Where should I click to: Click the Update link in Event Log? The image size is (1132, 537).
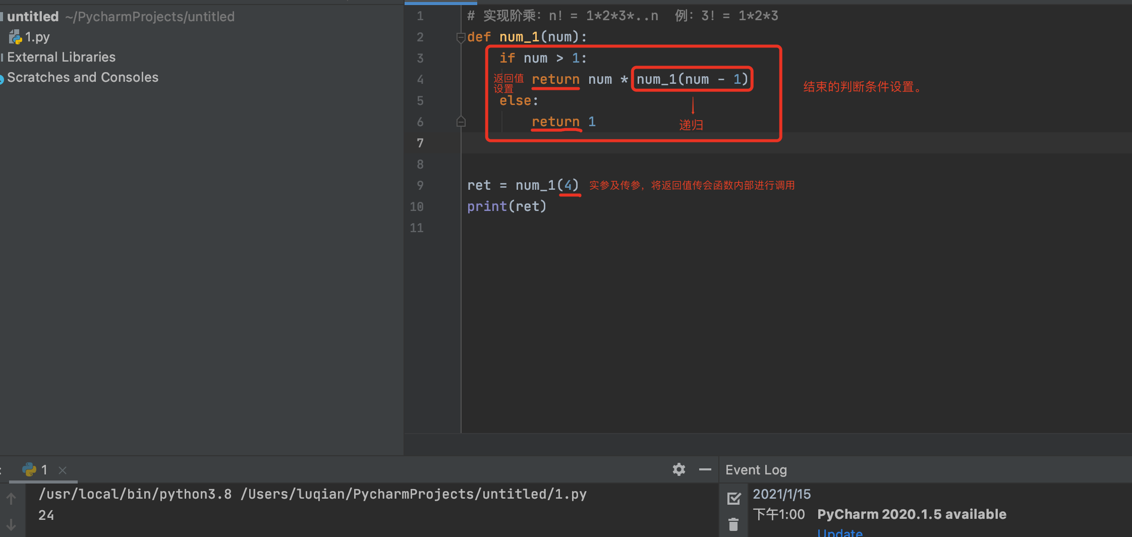pos(840,532)
